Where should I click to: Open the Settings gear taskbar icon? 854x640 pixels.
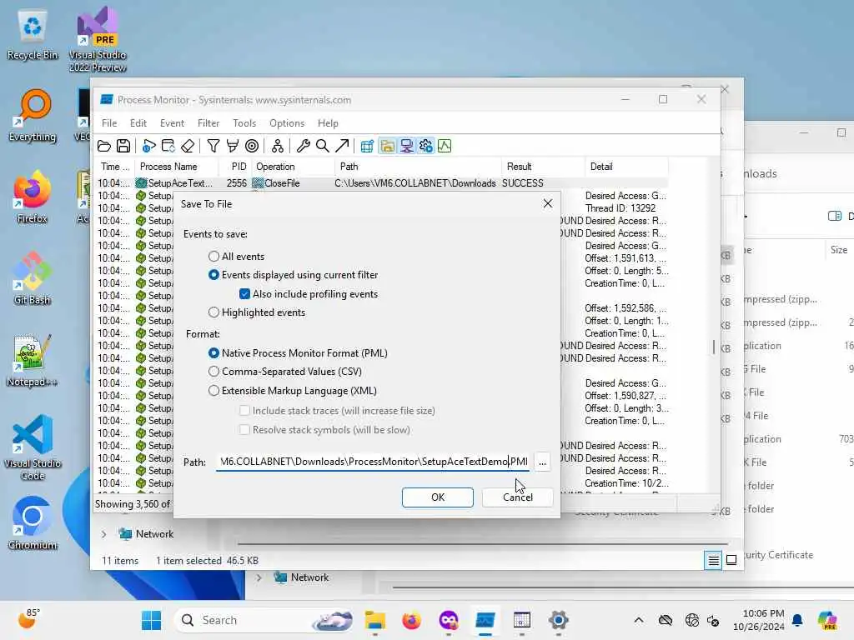558,620
